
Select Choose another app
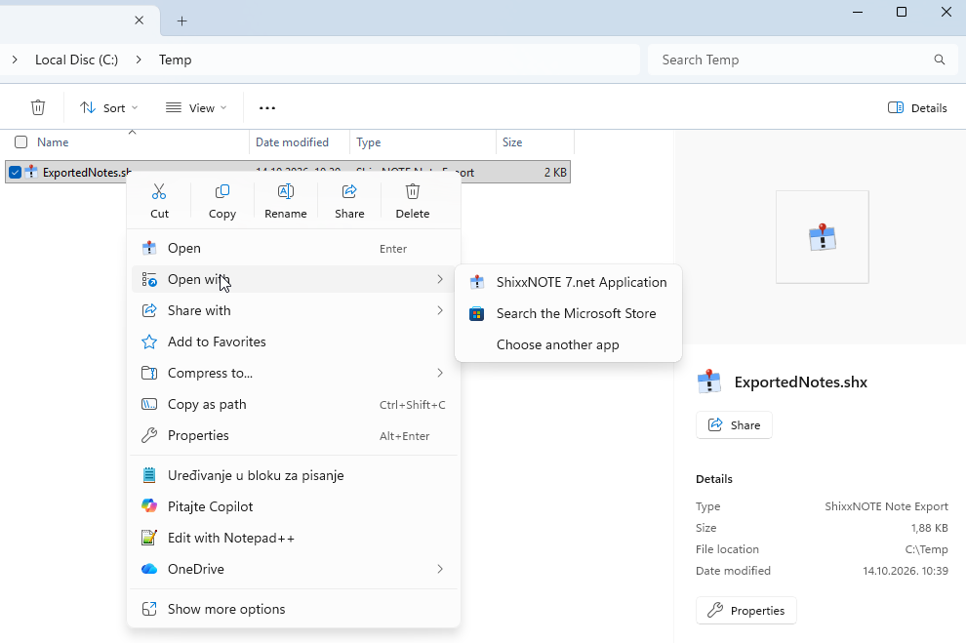[568, 344]
